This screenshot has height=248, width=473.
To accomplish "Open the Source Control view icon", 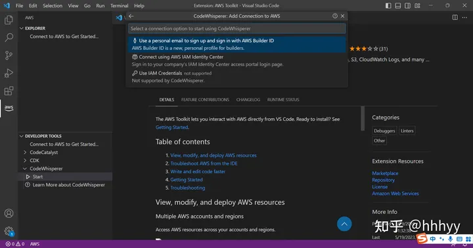I will [9, 55].
